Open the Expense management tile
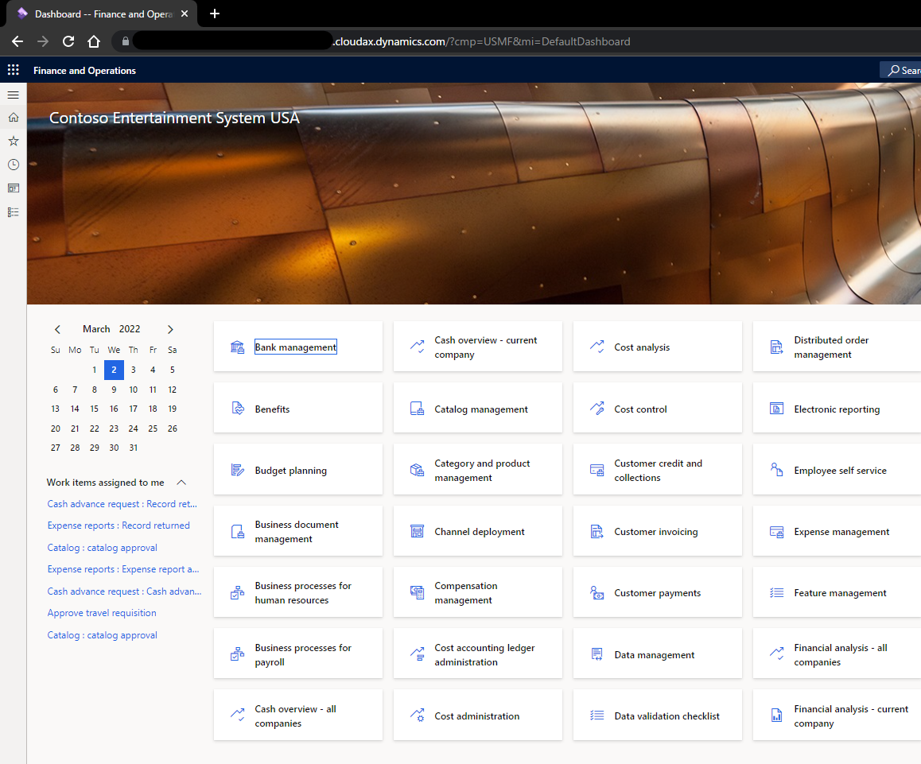921x764 pixels. tap(837, 531)
